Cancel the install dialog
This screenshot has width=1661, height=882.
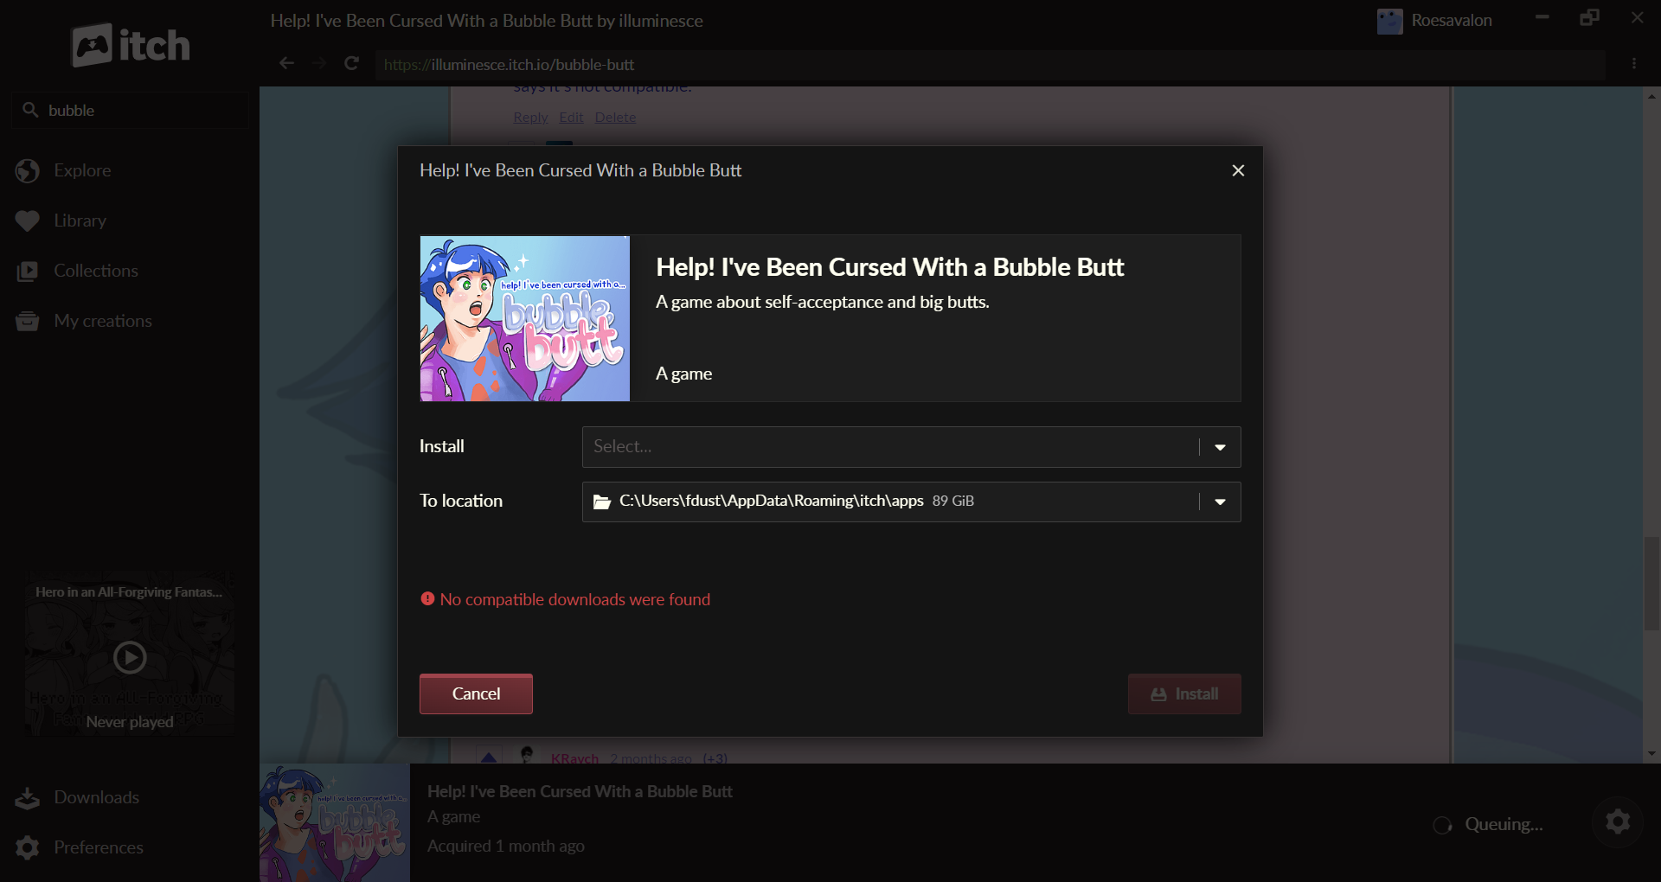coord(476,693)
